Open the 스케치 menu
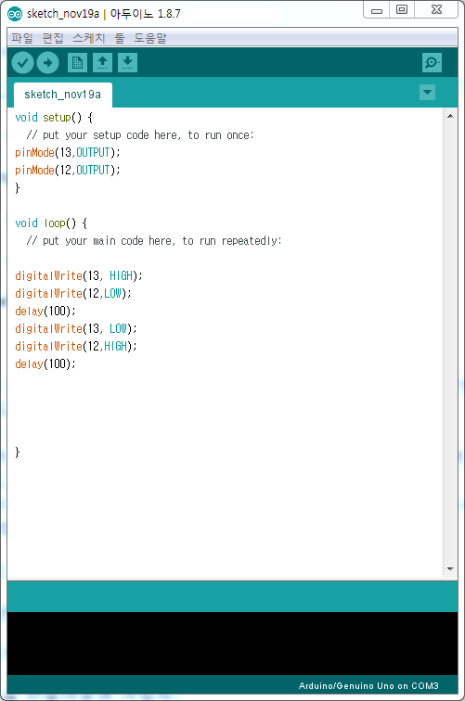The width and height of the screenshot is (465, 701). [88, 38]
